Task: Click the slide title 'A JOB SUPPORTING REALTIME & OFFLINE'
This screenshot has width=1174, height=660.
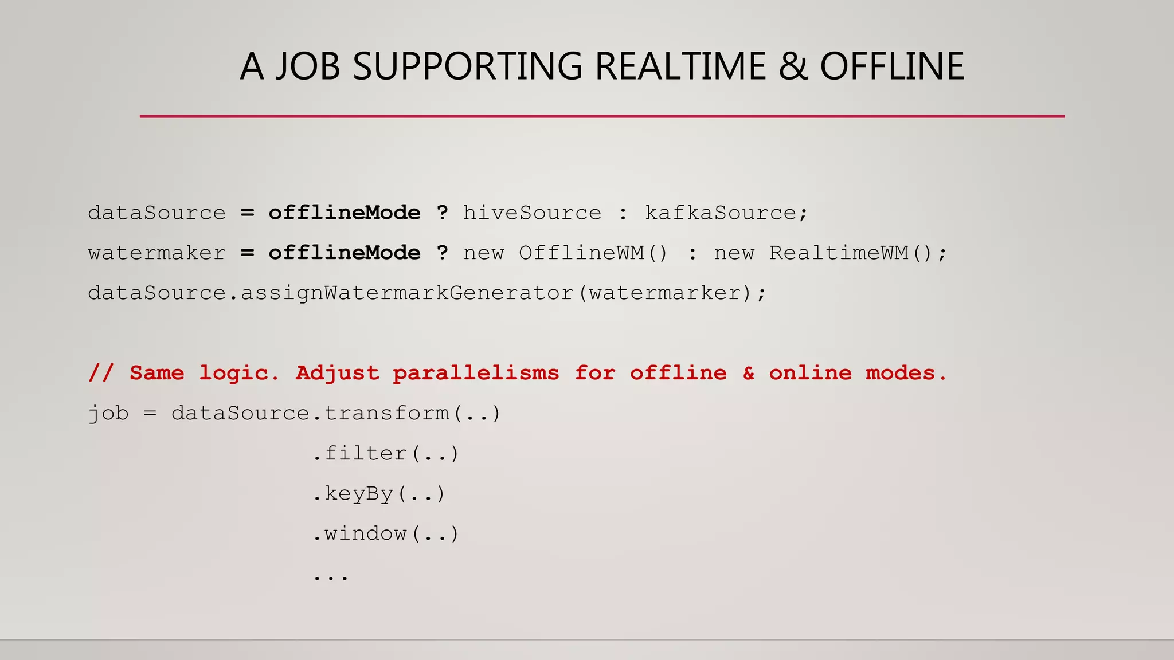Action: coord(602,66)
